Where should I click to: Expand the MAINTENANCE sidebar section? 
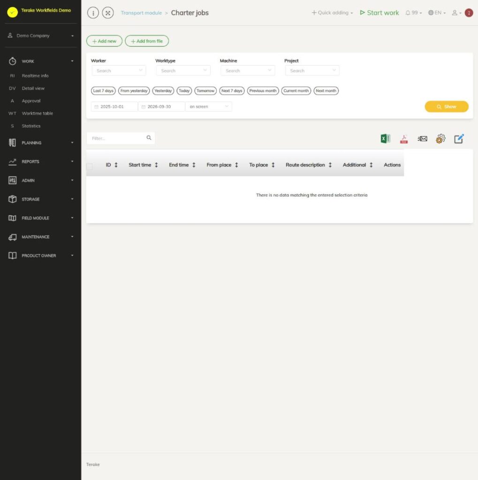click(x=40, y=237)
